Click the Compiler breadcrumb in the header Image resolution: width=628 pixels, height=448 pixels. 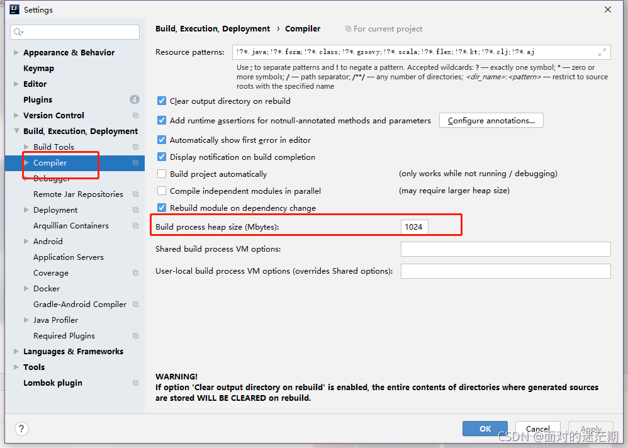[x=303, y=28]
